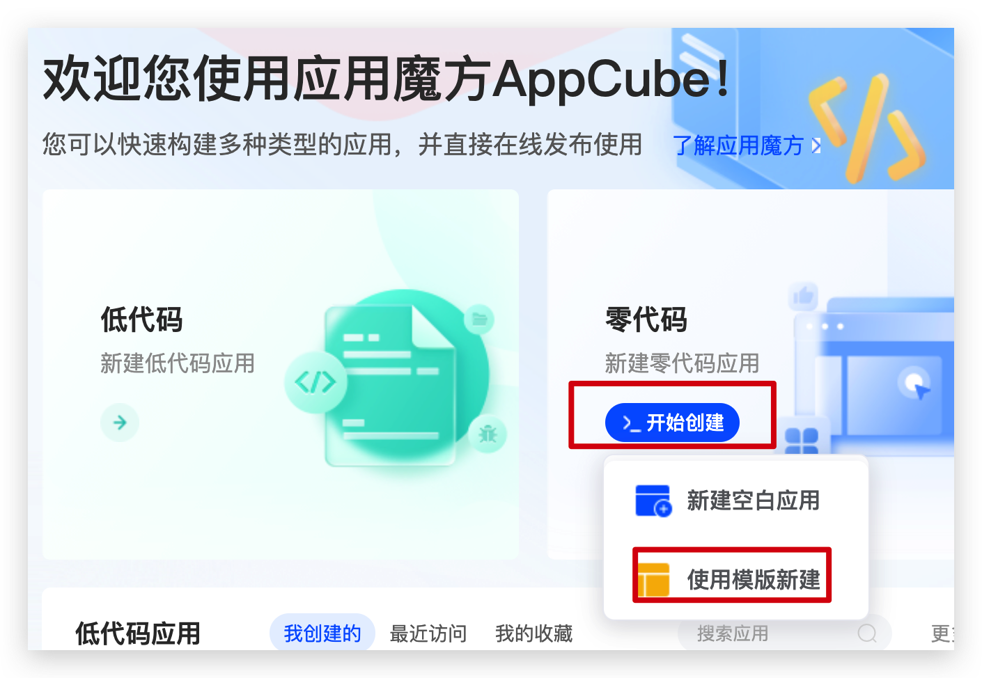
Task: Switch to the 最近访问 tab
Action: pos(428,633)
